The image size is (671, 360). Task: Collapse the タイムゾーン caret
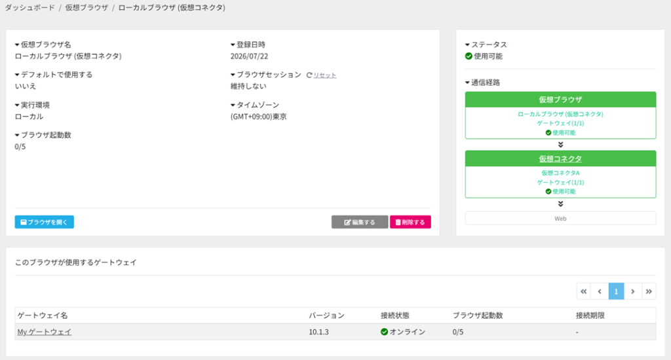pos(233,105)
